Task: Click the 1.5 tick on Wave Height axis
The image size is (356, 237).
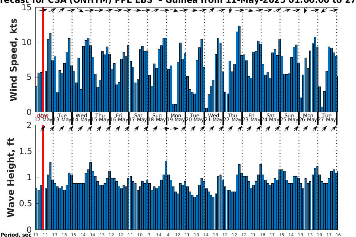Action: pyautogui.click(x=25, y=151)
